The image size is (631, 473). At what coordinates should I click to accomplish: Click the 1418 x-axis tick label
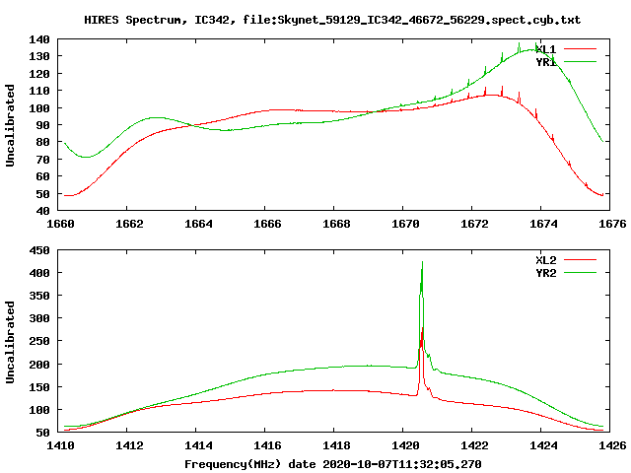point(336,445)
